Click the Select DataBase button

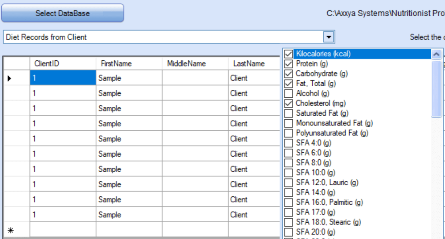point(63,13)
